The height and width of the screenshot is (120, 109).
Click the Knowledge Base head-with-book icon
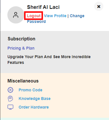click(x=10, y=99)
